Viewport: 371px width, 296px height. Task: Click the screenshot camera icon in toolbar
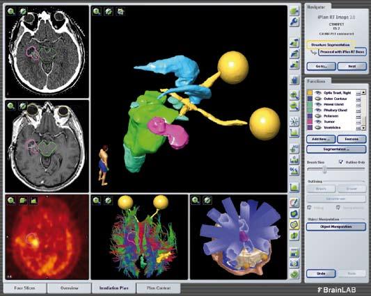pyautogui.click(x=294, y=263)
